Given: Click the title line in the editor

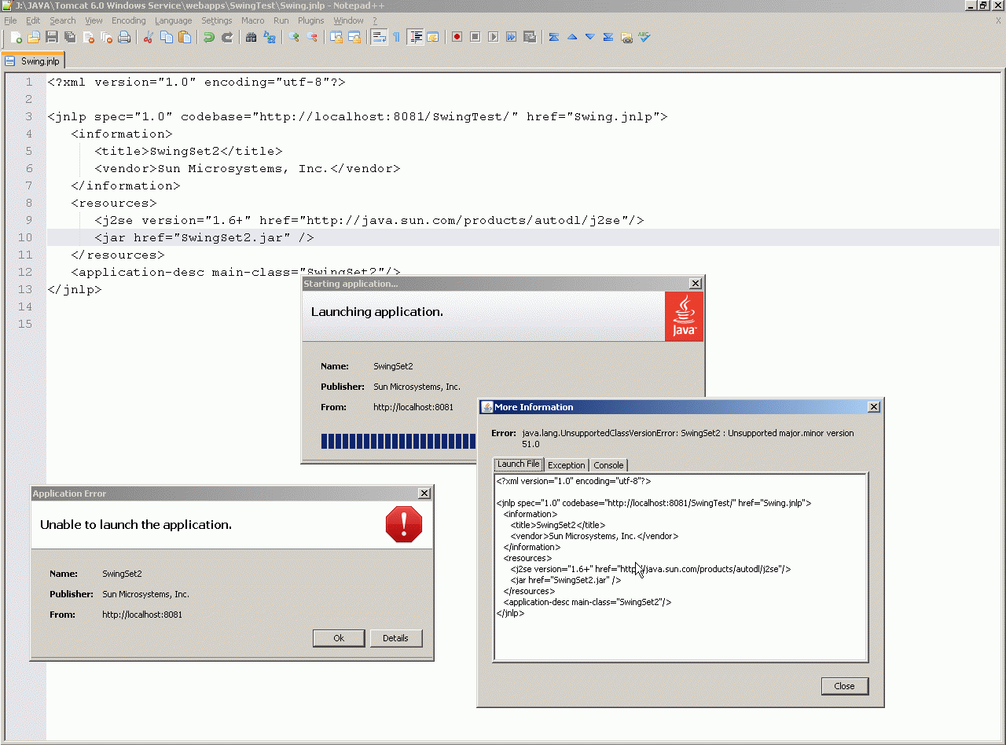Looking at the screenshot, I should pos(189,151).
